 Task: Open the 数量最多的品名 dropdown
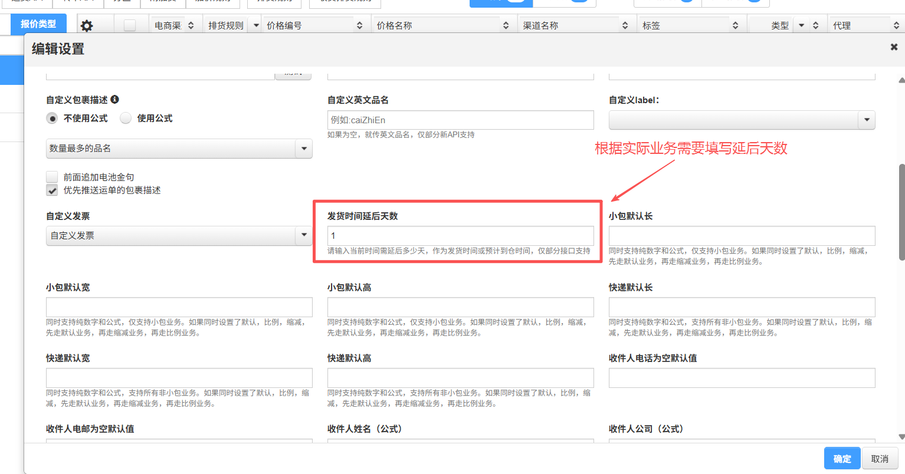click(x=179, y=149)
